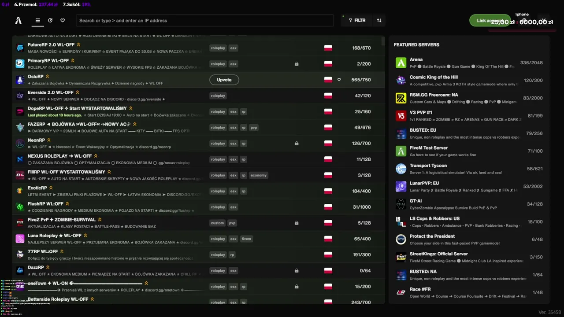Click the StreetKings featured server icon
This screenshot has width=564, height=317.
pos(401,257)
